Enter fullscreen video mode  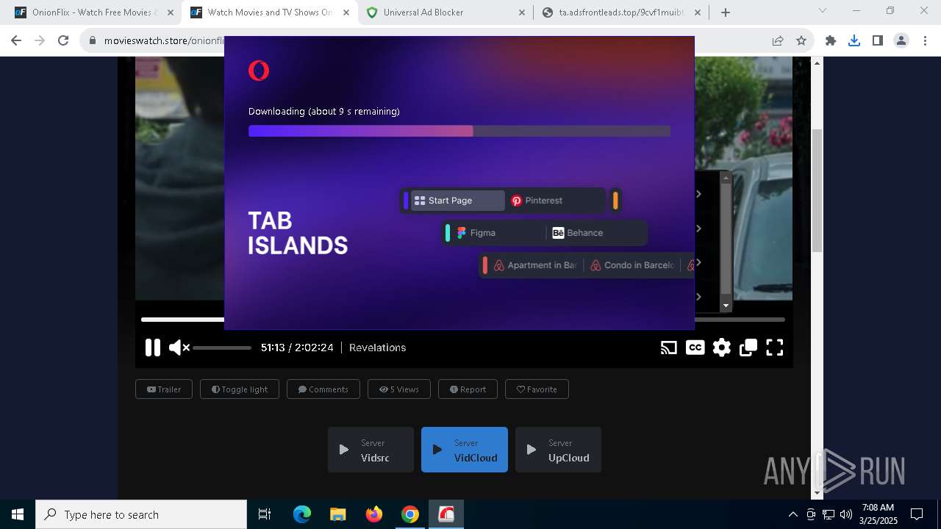[775, 348]
